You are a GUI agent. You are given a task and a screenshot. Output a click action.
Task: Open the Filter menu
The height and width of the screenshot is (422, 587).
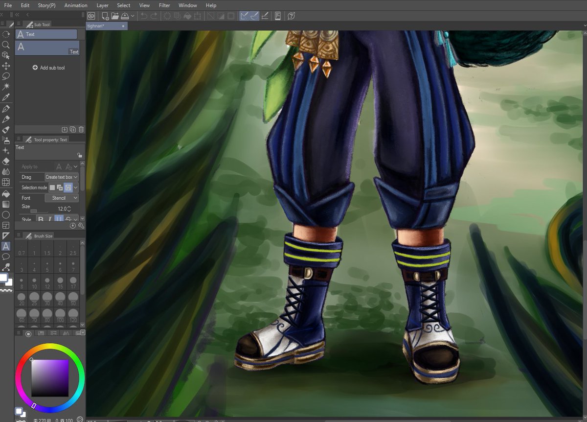[x=164, y=5]
